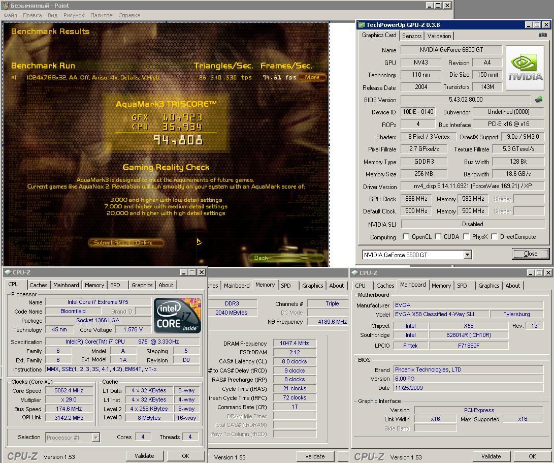Click the BIOS Version field 5.43.02.80.00
The width and height of the screenshot is (554, 463).
coord(466,100)
